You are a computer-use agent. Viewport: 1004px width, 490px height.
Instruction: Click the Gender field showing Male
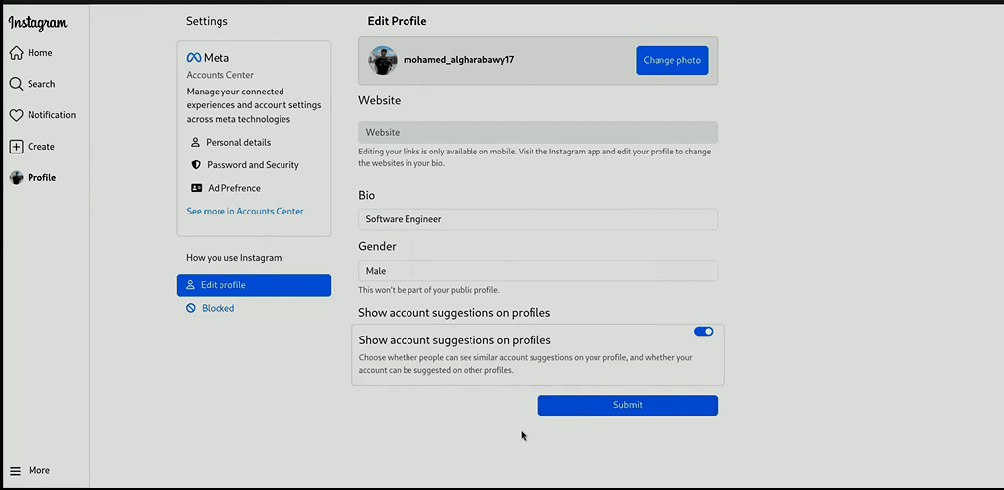pos(537,271)
